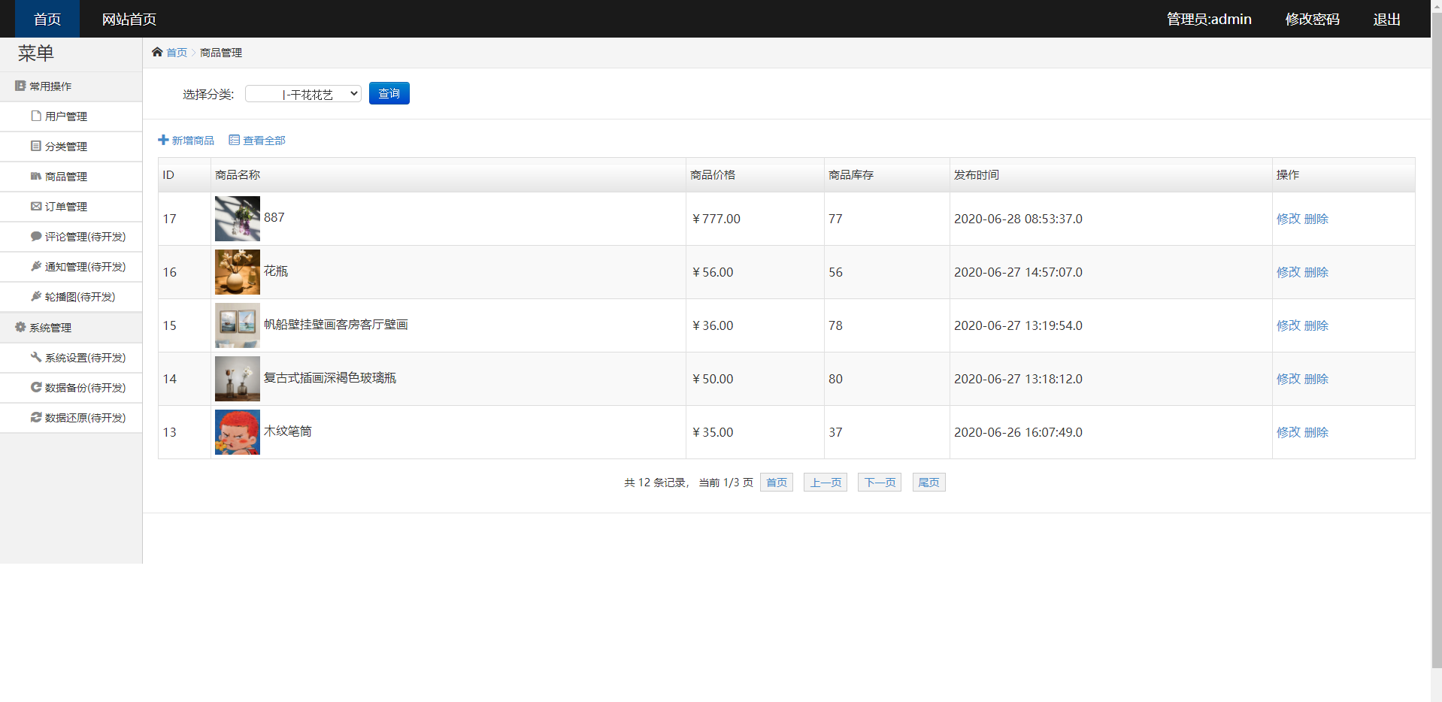Delete item 木纹笔筒 using 删除
This screenshot has height=702, width=1442.
coord(1317,432)
